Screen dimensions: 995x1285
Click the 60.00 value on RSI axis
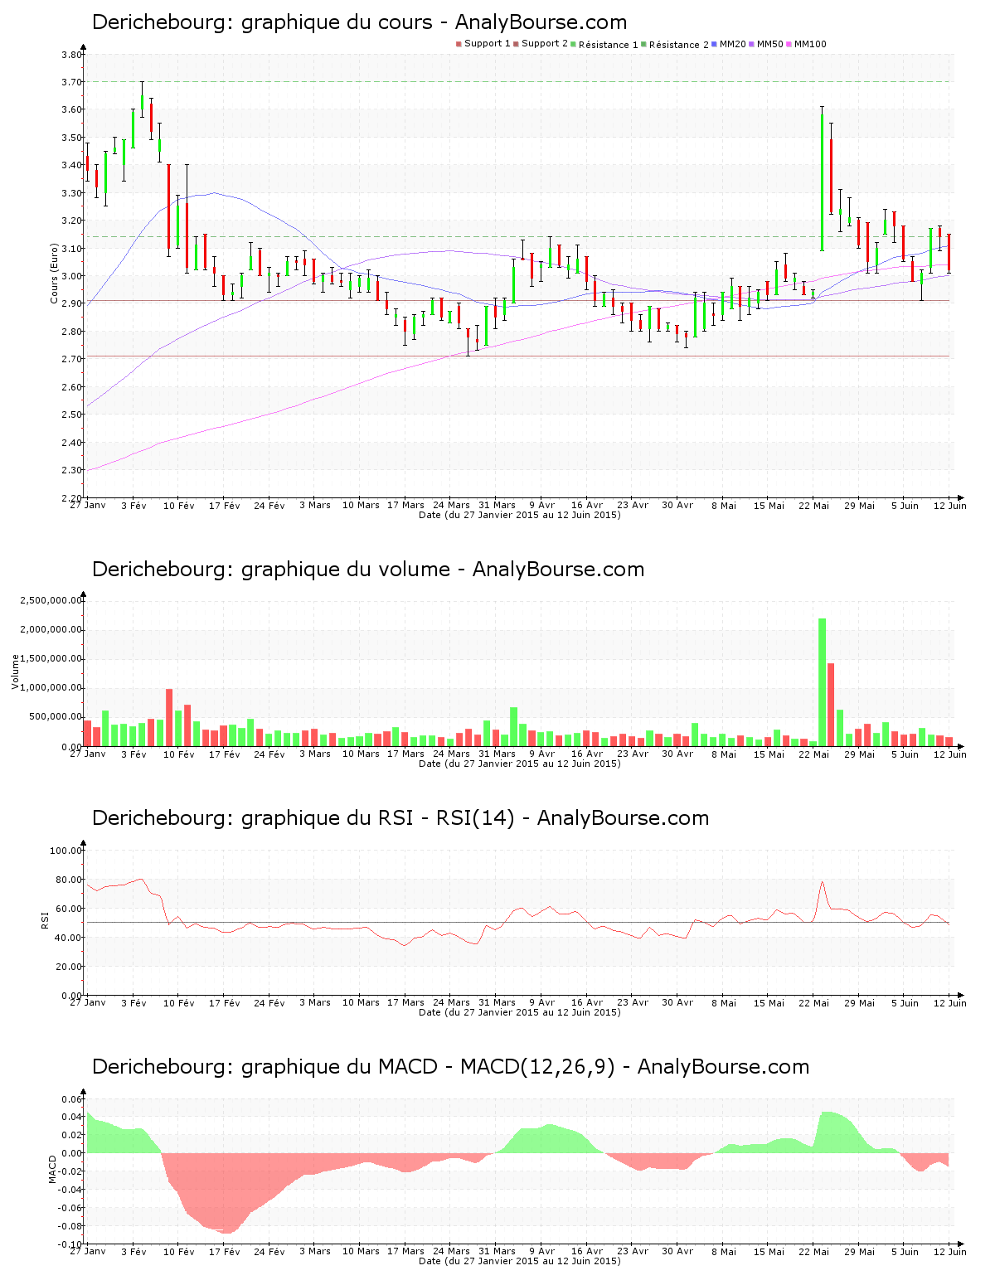coord(69,909)
